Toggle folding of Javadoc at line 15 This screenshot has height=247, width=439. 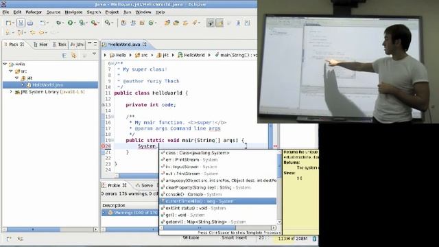click(112, 117)
